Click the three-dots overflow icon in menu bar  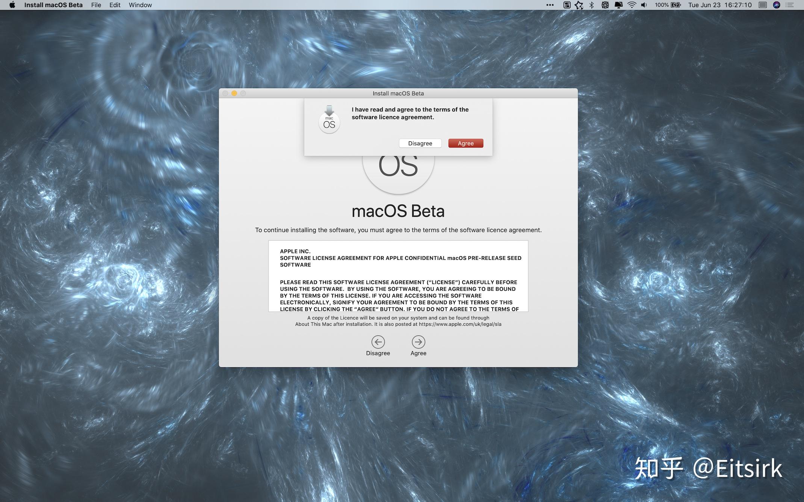click(550, 5)
